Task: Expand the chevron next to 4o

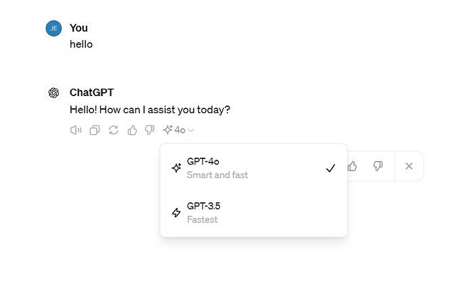Action: pos(191,130)
